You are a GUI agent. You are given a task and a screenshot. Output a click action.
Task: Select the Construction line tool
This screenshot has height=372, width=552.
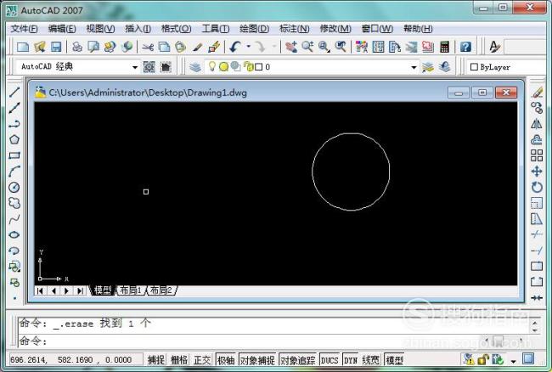(14, 108)
